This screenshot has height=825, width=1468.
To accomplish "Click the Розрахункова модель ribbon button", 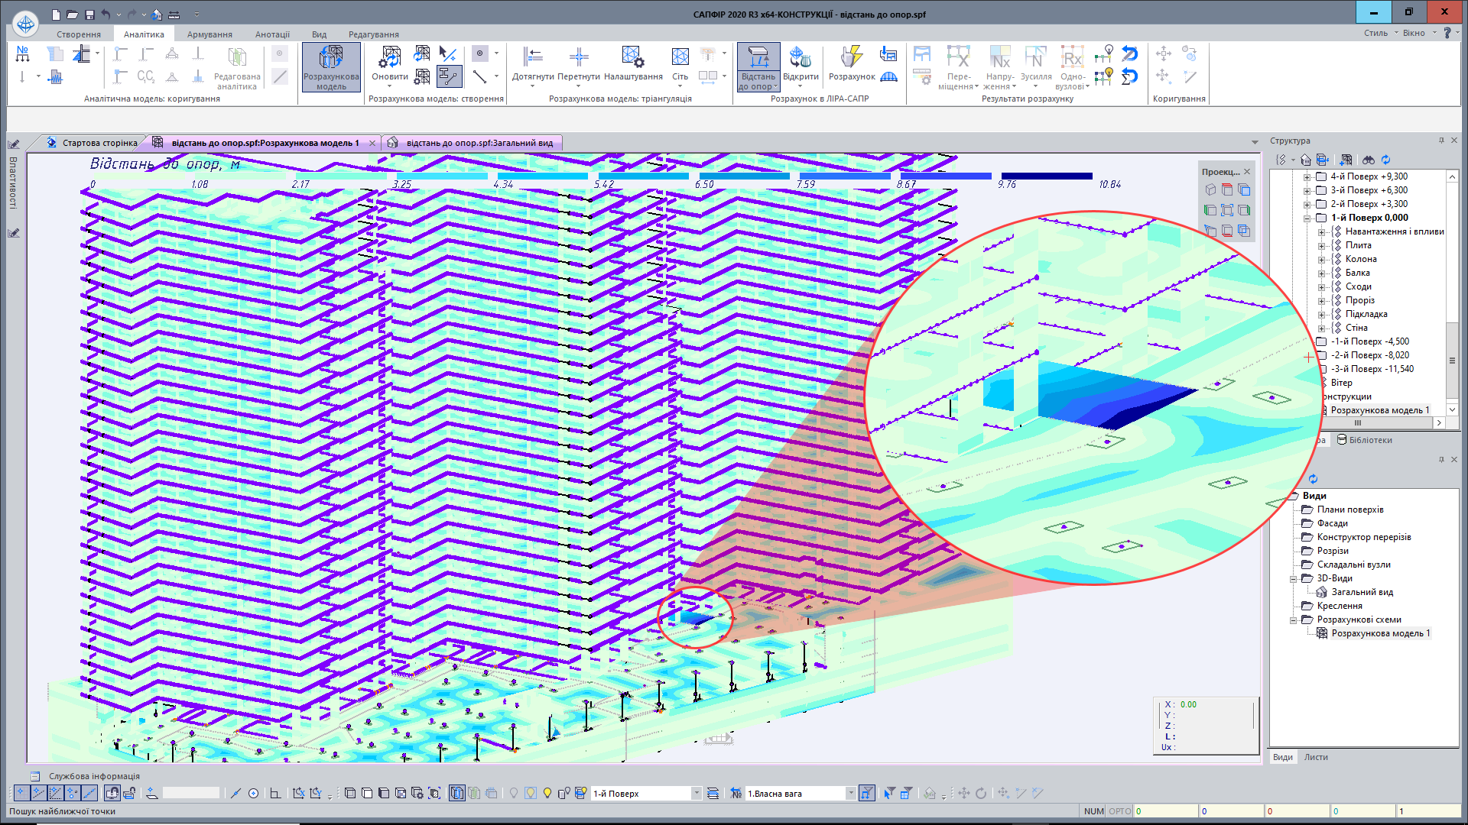I will click(x=330, y=66).
